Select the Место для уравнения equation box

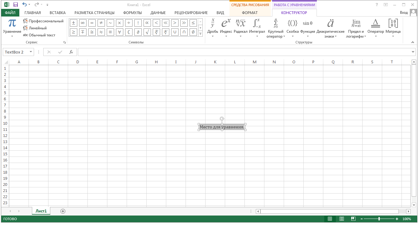point(222,127)
